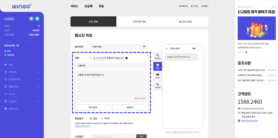Image resolution: width=278 pixels, height=138 pixels.
Task: Open 전송 top menu
Action: click(101, 6)
